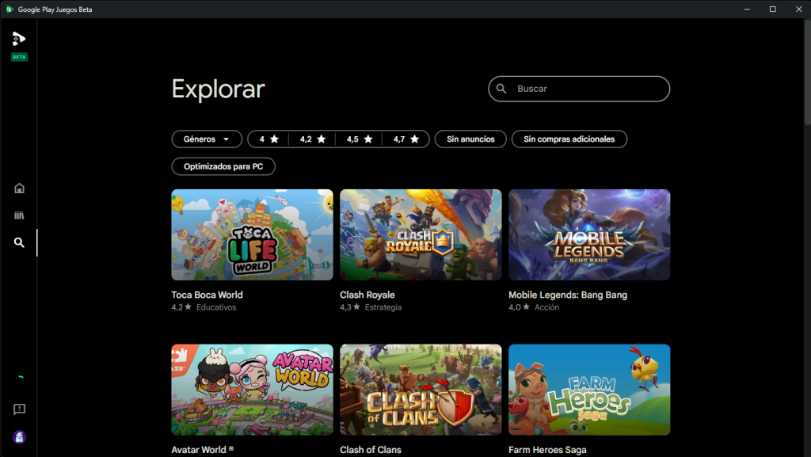Toggle Optimizados para PC filter
This screenshot has width=811, height=457.
click(x=223, y=166)
